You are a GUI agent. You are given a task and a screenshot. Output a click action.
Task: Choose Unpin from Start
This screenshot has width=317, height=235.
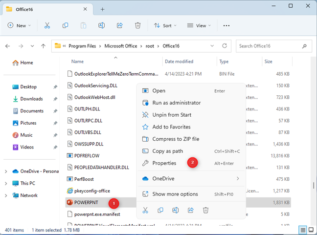click(191, 115)
